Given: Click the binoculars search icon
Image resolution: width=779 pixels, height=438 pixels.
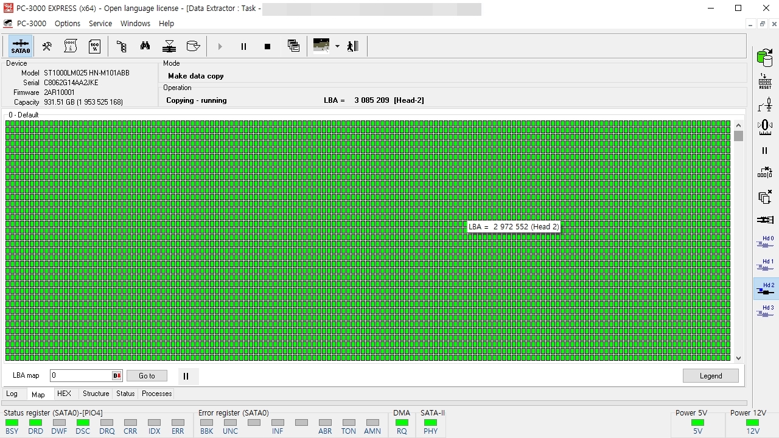Looking at the screenshot, I should point(145,46).
